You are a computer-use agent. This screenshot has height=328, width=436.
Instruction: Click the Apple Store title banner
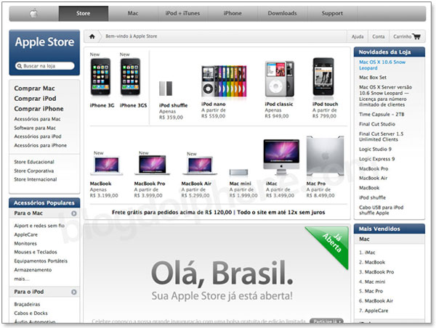44,42
